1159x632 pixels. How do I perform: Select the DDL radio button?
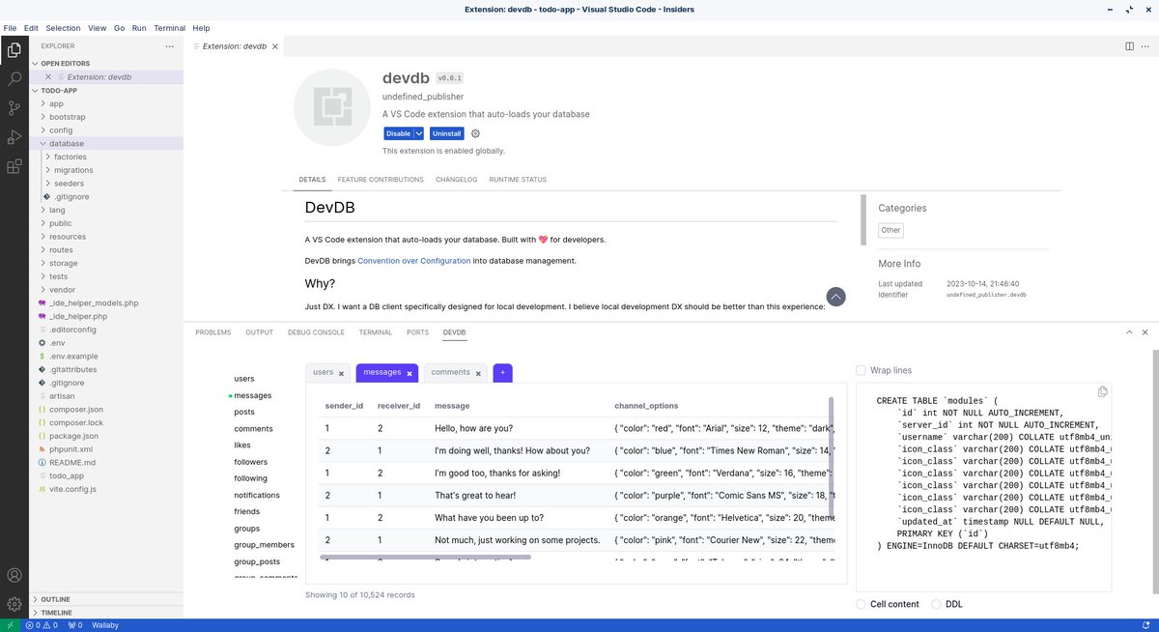(936, 604)
